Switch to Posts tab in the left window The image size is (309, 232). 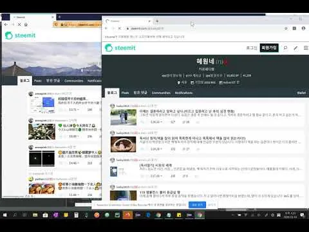(x=38, y=81)
